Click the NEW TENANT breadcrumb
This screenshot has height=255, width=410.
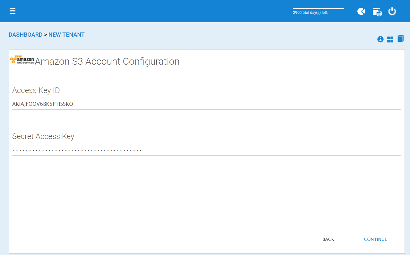click(66, 35)
